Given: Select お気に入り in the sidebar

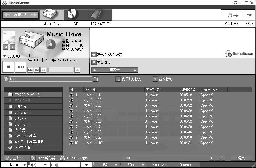Looking at the screenshot, I should click(33, 100).
